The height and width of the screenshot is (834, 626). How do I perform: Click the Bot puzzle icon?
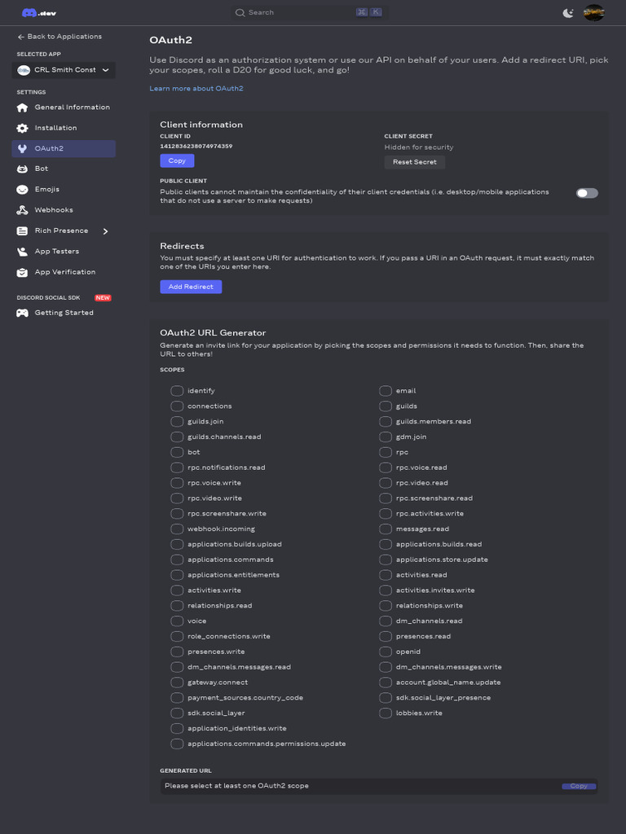(22, 169)
